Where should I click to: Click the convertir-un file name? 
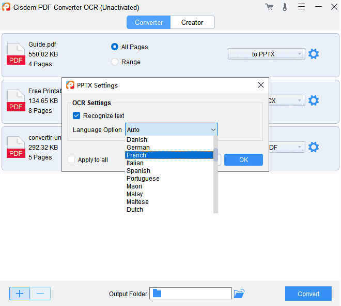45,138
